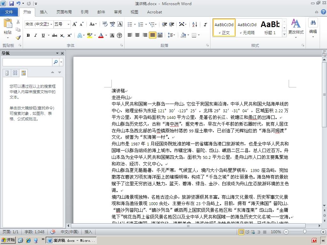Image resolution: width=327 pixels, height=245 pixels.
Task: Click the enclosed character 字 icon
Action: [x=119, y=35]
